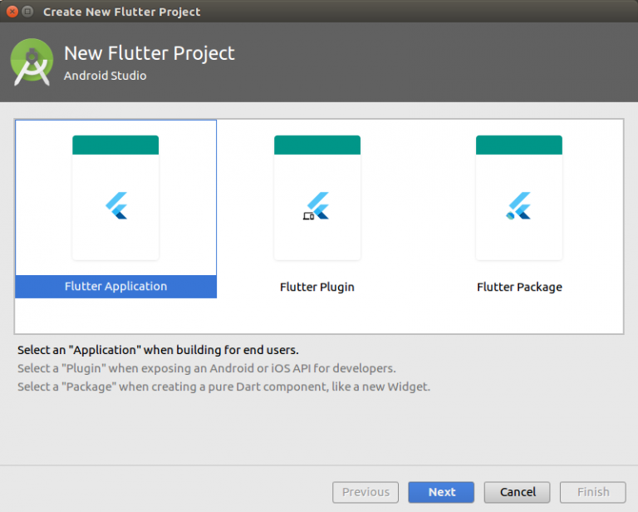Select the Flutter Package label
Image resolution: width=638 pixels, height=512 pixels.
(519, 287)
